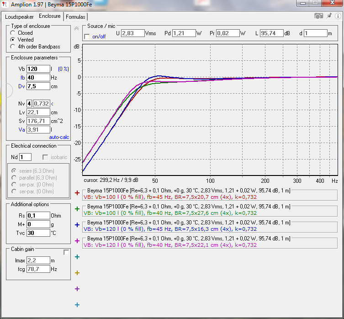Screen dimensions: 344x319
Task: Click the Sv vent area field
Action: [38, 121]
